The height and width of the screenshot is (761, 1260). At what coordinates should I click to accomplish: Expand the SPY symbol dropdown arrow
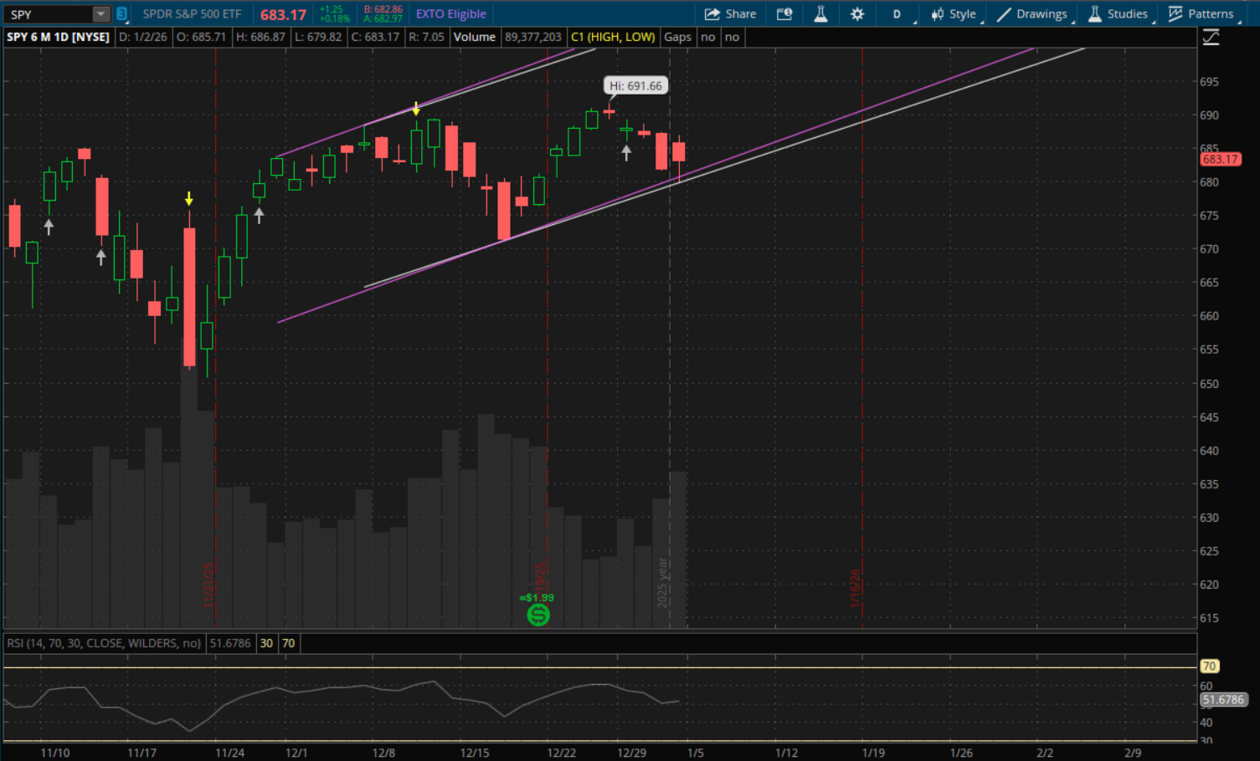click(100, 14)
